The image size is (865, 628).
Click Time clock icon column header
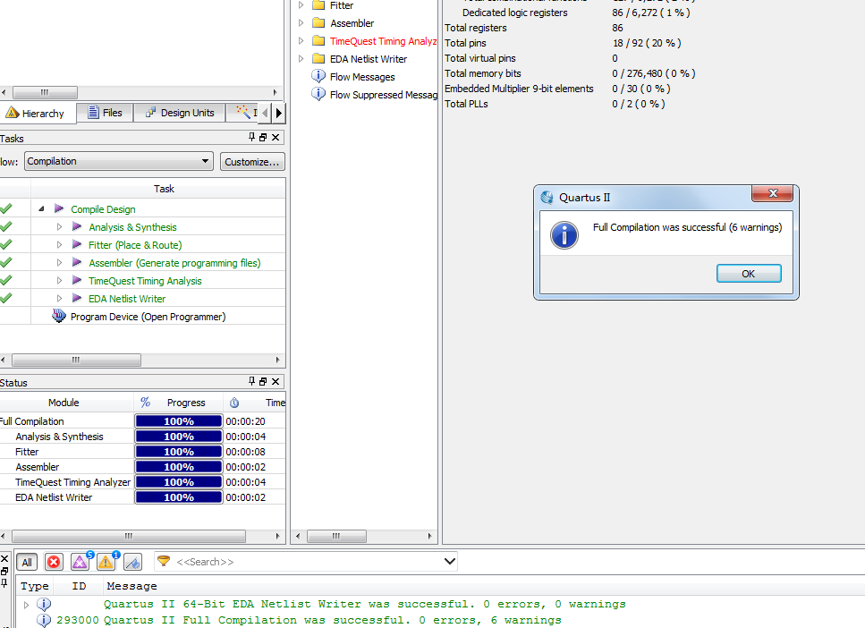[234, 403]
